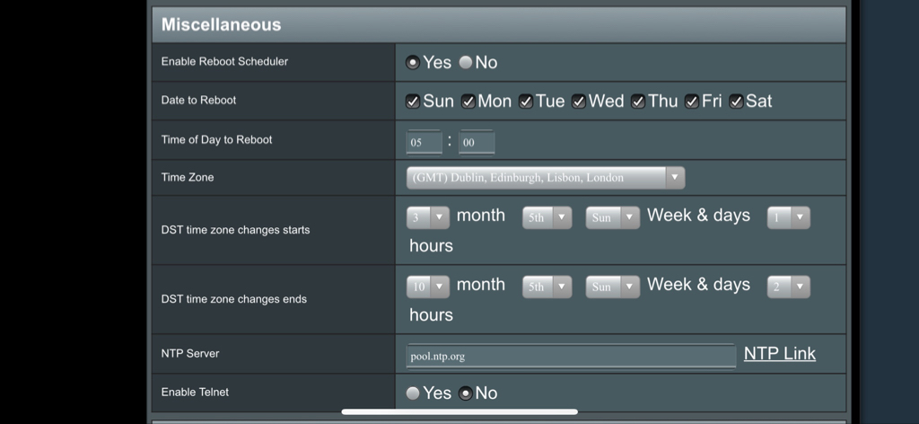Open DST ends month dropdown showing 10
This screenshot has height=424, width=919.
tap(428, 287)
